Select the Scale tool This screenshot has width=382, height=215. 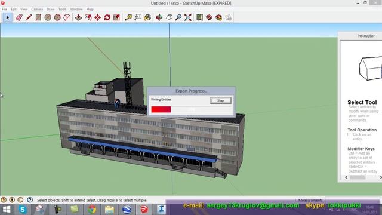click(x=117, y=17)
